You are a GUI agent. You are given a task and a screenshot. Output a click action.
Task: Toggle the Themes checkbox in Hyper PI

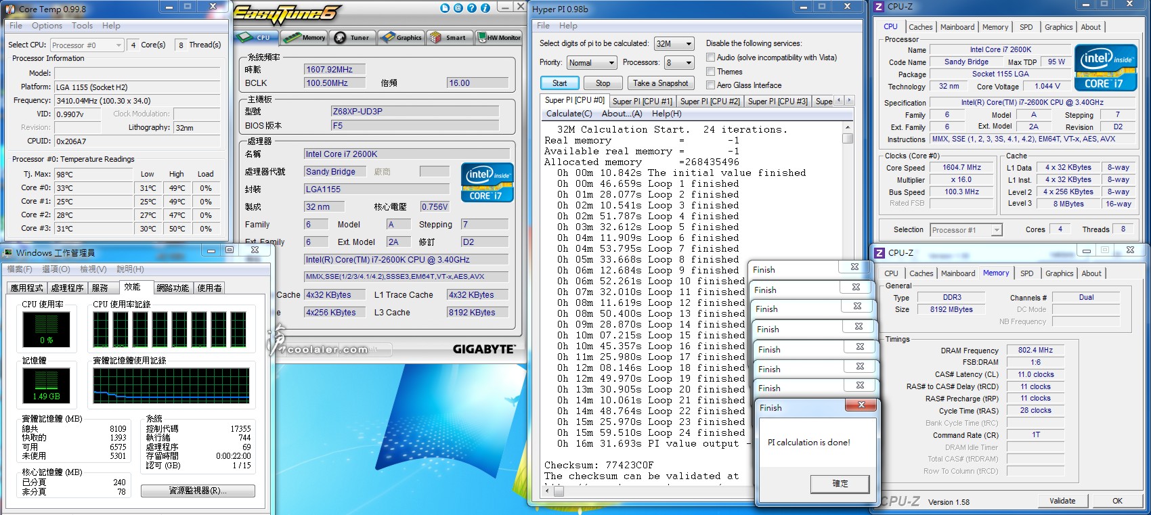710,71
